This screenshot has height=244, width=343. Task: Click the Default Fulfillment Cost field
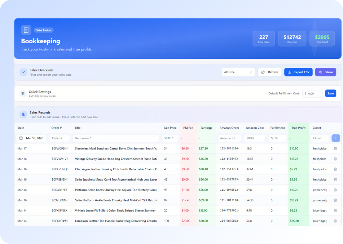tap(313, 94)
